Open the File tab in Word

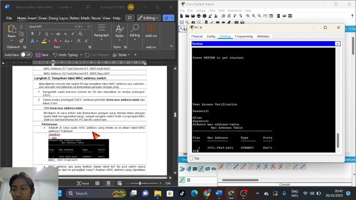(9, 18)
